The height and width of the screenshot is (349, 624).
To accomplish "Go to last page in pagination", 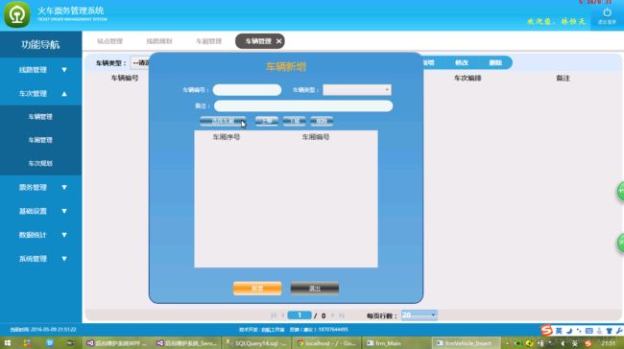I will (x=342, y=315).
